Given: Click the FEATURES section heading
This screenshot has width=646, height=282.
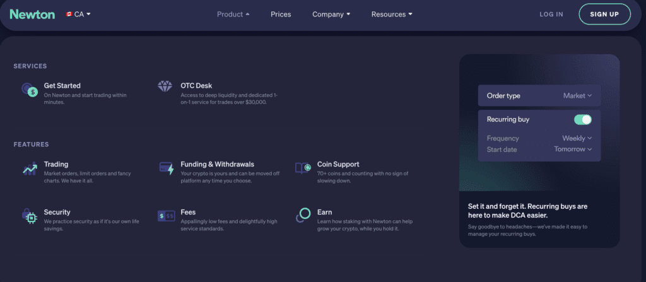Looking at the screenshot, I should tap(31, 144).
